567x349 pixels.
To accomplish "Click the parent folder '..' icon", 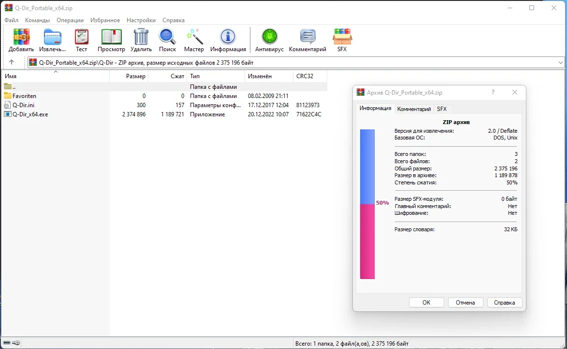I will (8, 86).
